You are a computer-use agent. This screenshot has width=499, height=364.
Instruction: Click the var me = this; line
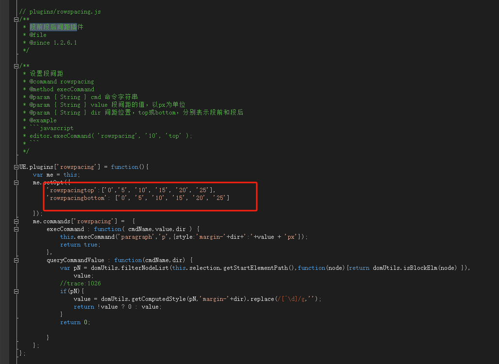pos(57,175)
